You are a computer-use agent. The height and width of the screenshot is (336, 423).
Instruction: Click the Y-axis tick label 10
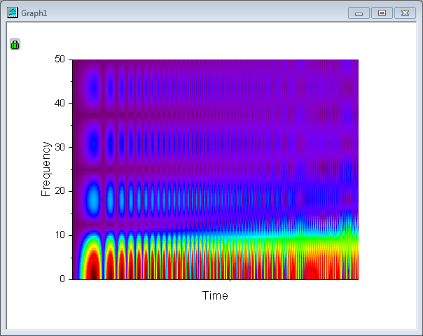click(x=60, y=235)
